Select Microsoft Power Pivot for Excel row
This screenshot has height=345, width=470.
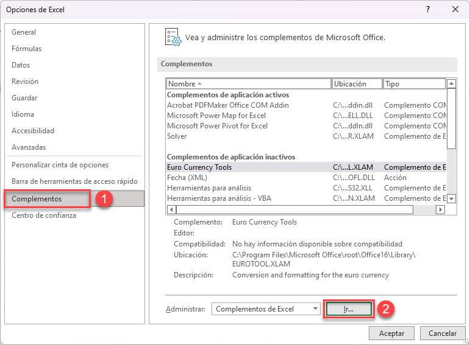(x=306, y=126)
